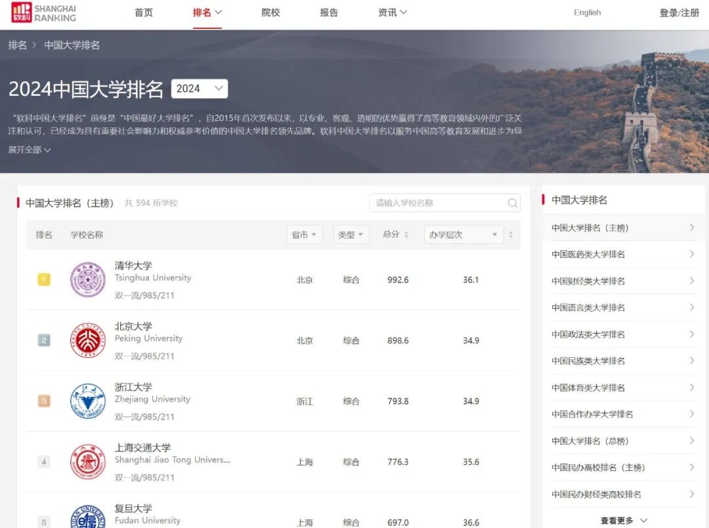709x528 pixels.
Task: Open 复旦大学 university page
Action: (133, 508)
